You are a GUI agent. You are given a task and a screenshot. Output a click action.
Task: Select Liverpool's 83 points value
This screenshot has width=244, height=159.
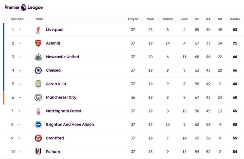(235, 29)
